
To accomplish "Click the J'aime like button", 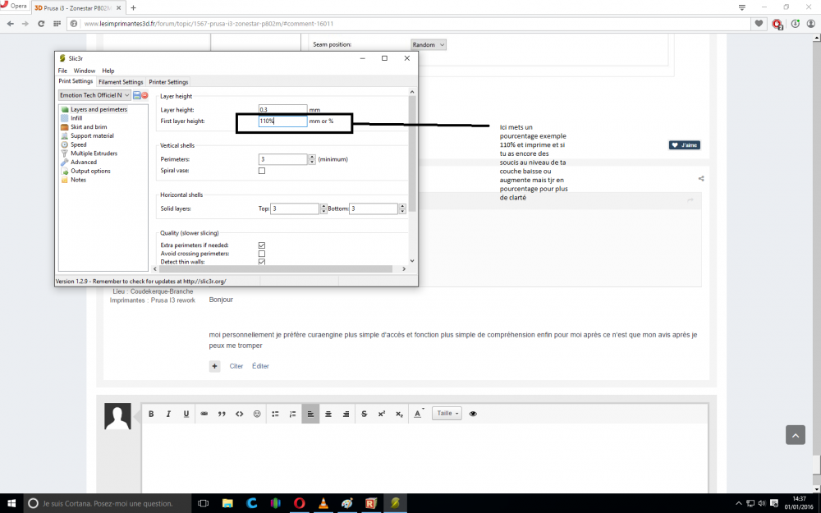I will tap(685, 145).
